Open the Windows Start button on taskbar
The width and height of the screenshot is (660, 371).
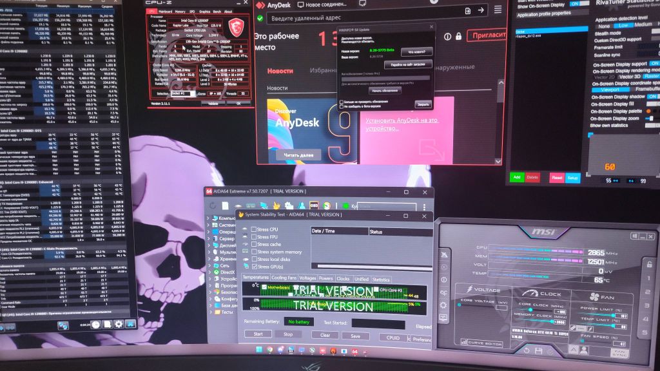click(x=259, y=350)
